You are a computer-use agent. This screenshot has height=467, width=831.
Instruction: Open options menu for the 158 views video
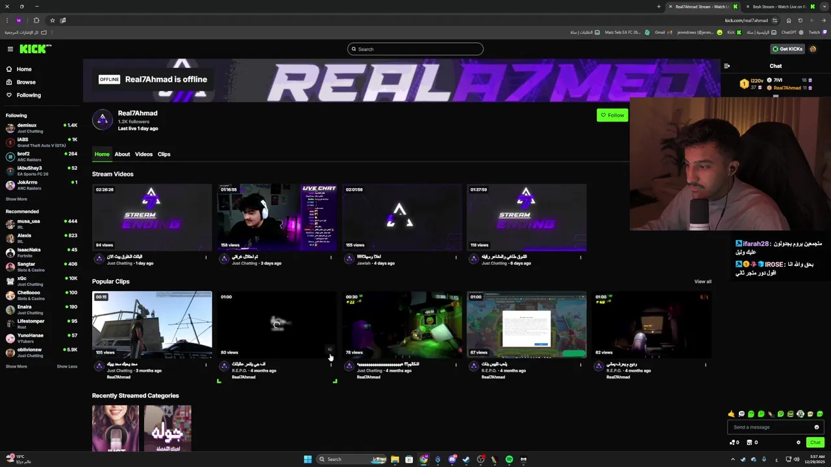coord(330,257)
